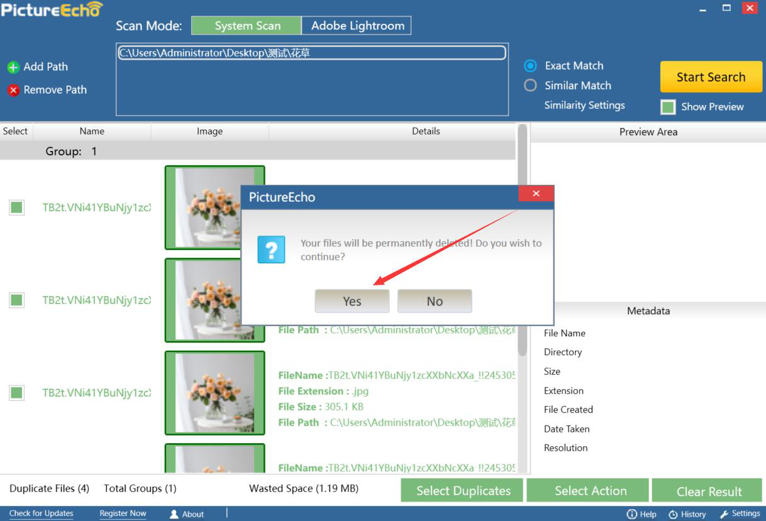This screenshot has width=766, height=521.
Task: Open the Register Now link
Action: [123, 513]
